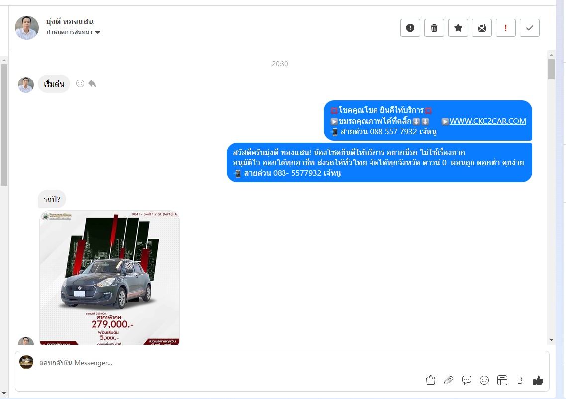
Task: Open the shopping bag products icon
Action: [x=431, y=380]
